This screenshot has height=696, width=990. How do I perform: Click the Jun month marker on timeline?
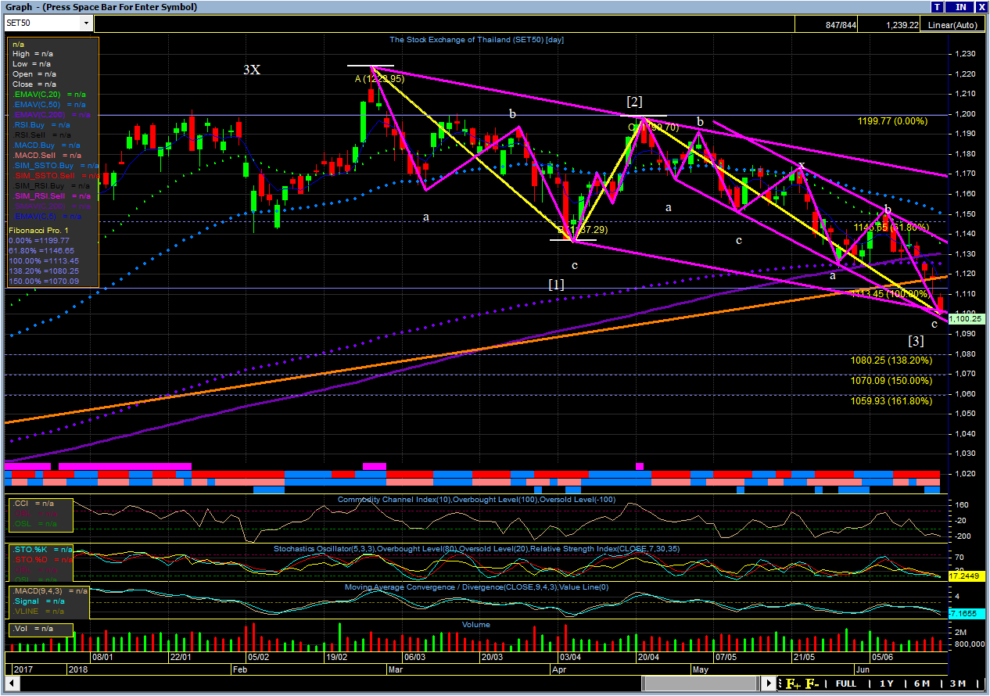coord(862,670)
